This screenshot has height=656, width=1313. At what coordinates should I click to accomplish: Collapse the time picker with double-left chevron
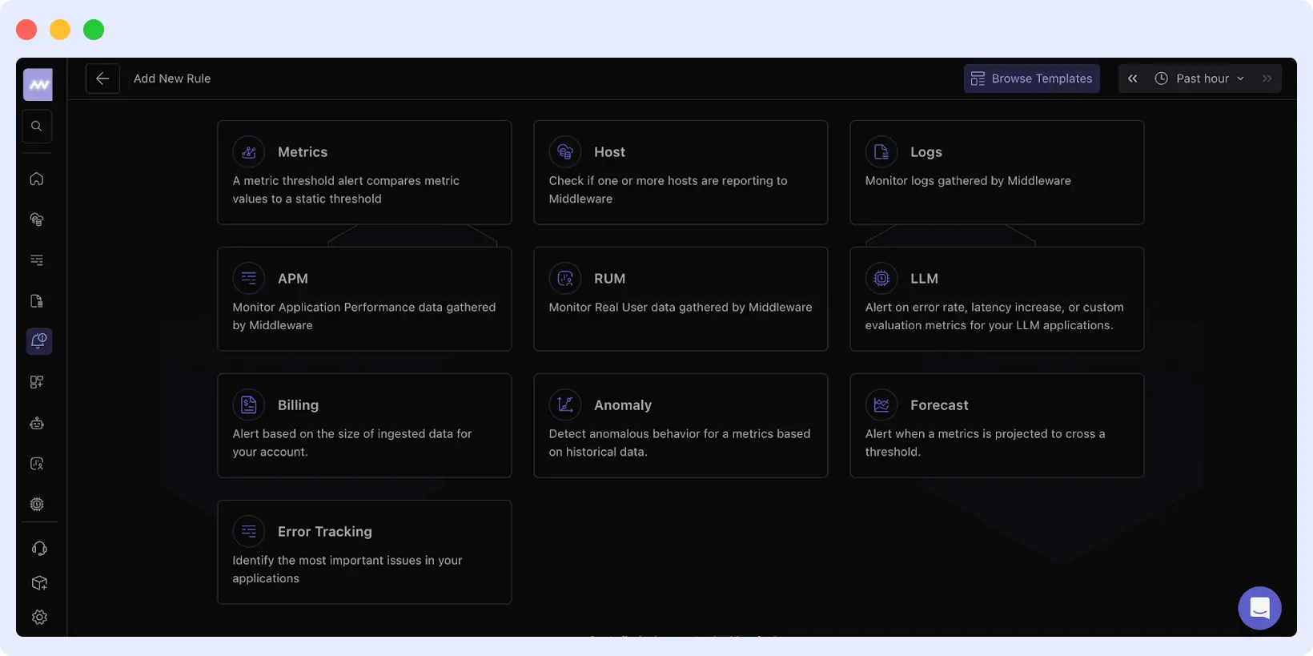pyautogui.click(x=1133, y=78)
